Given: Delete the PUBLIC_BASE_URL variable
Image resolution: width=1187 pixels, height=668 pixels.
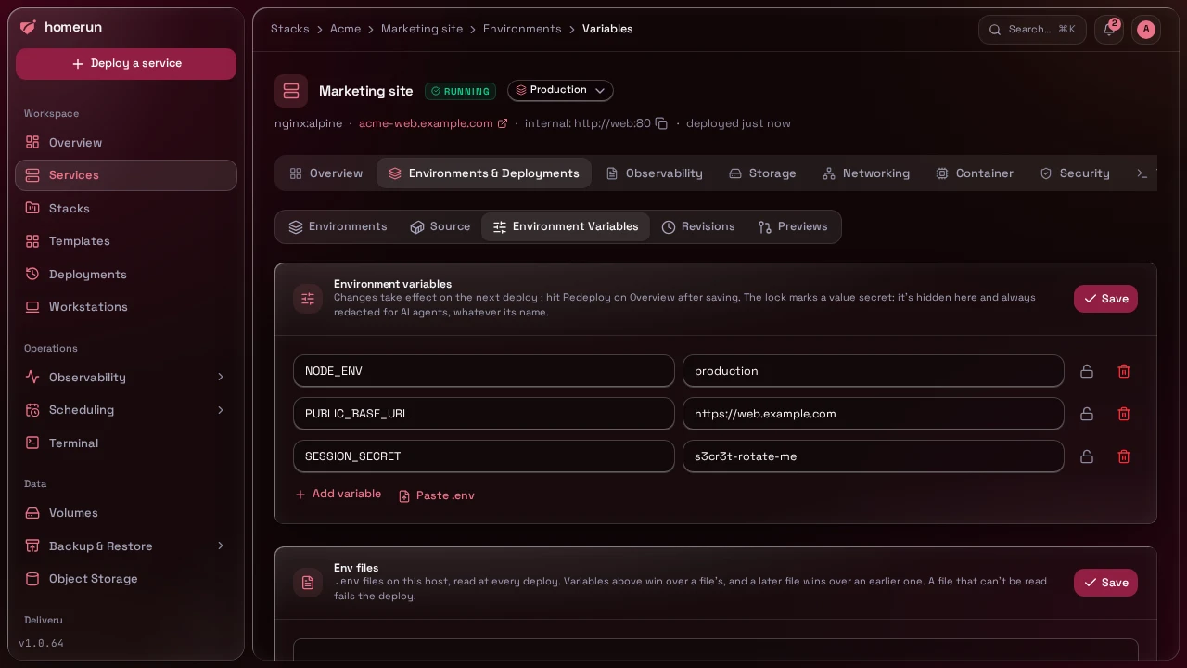Looking at the screenshot, I should 1124,414.
